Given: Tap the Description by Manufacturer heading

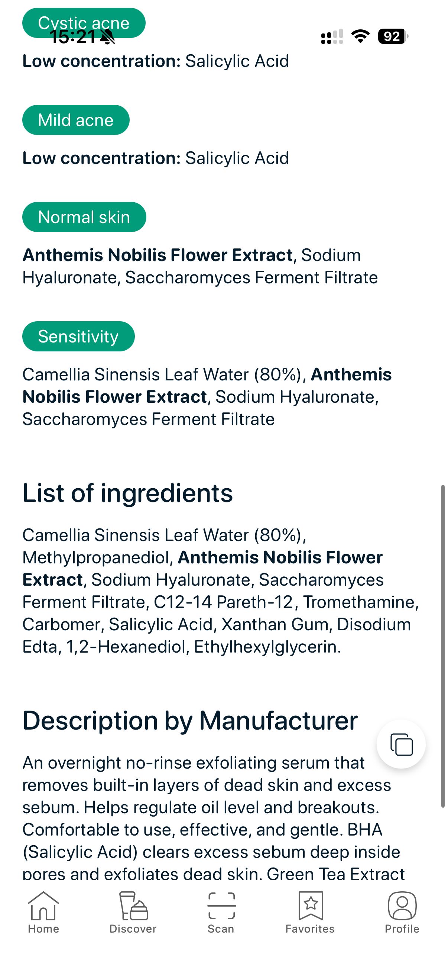Looking at the screenshot, I should tap(191, 720).
